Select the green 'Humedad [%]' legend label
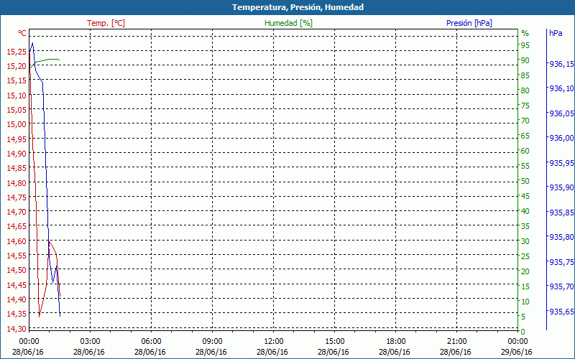This screenshot has width=575, height=359. [288, 23]
